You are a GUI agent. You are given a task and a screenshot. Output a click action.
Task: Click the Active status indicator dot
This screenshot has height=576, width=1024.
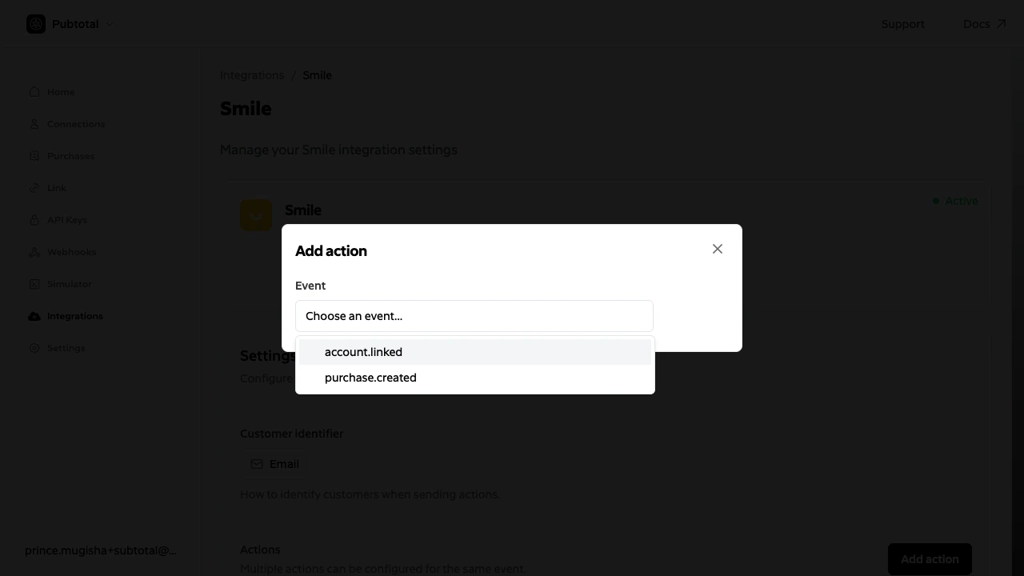click(x=936, y=201)
